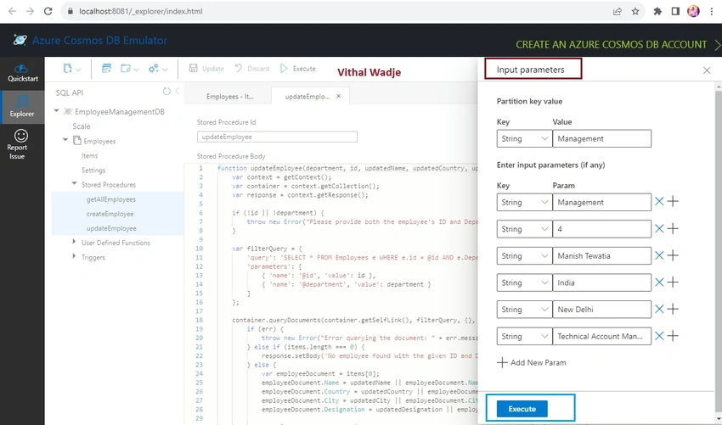
Task: Click the partition key value field
Action: tap(602, 138)
